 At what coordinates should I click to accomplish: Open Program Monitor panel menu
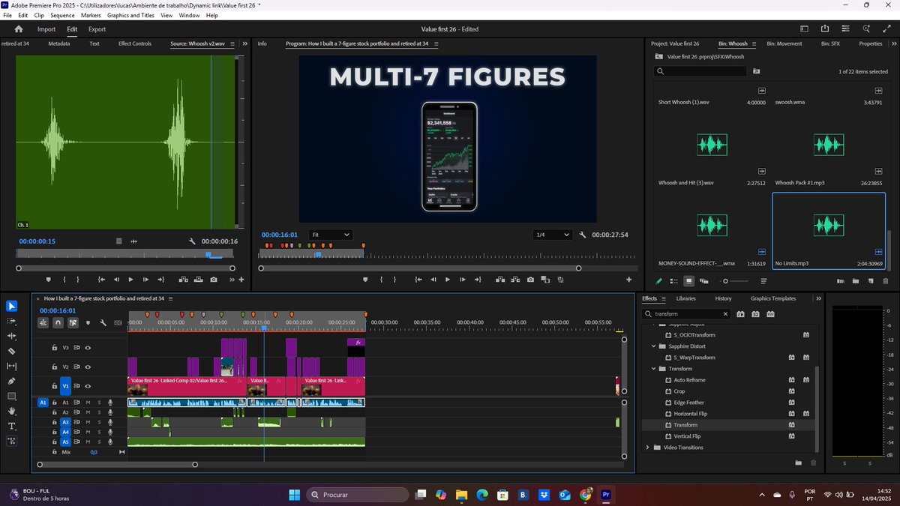tap(435, 43)
